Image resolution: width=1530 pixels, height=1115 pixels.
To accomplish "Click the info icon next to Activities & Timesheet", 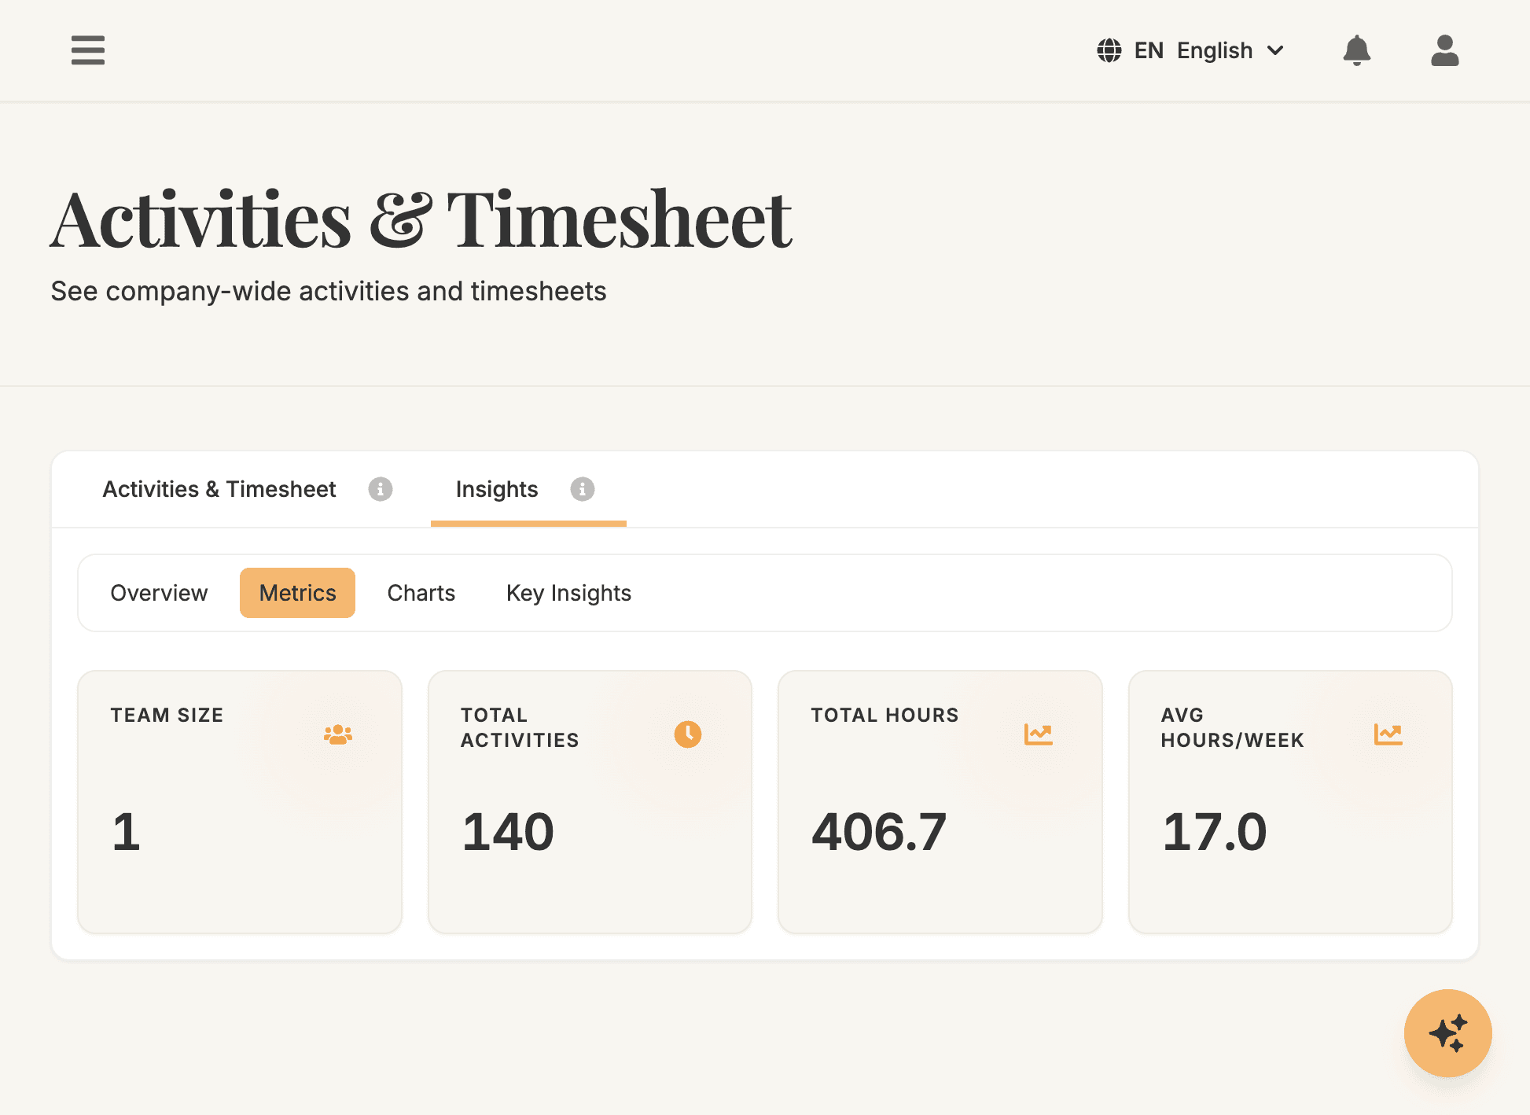I will point(381,489).
